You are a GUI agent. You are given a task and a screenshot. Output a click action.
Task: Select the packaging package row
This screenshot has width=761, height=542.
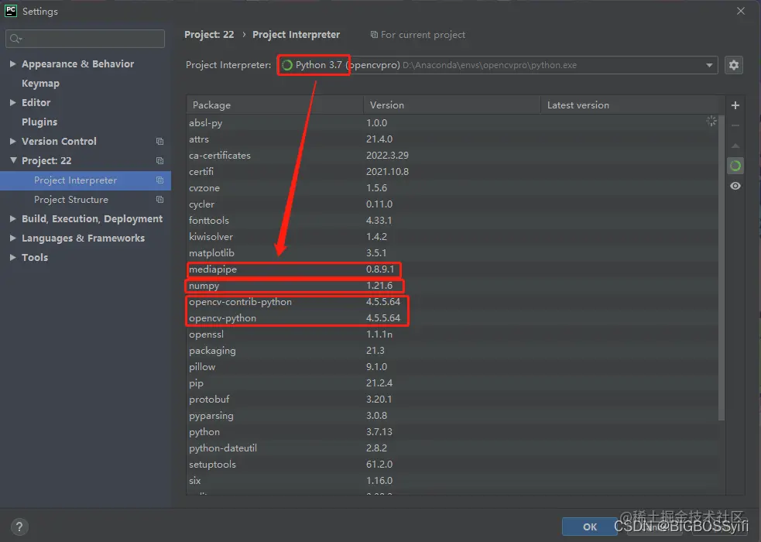coord(452,351)
